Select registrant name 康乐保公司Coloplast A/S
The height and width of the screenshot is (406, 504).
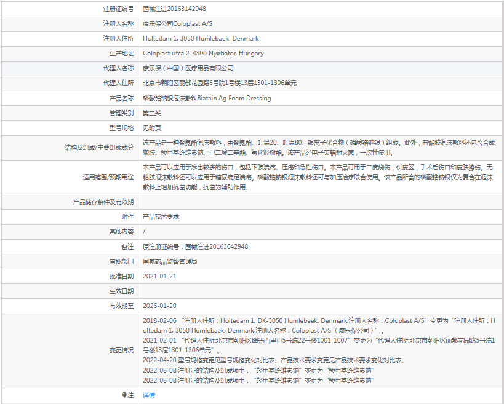177,24
